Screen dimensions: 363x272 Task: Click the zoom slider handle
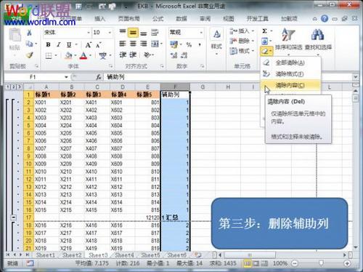tap(321, 263)
